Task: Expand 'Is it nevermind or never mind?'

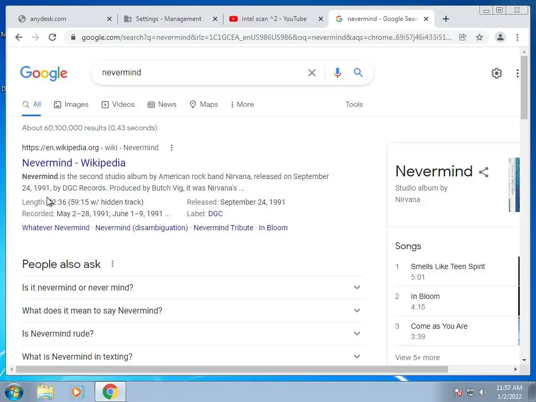Action: tap(193, 287)
